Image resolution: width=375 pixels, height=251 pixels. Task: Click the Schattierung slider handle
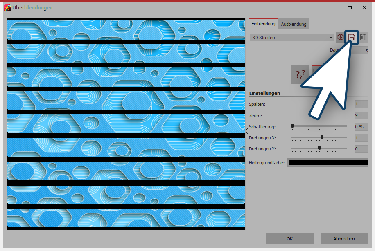coord(292,126)
